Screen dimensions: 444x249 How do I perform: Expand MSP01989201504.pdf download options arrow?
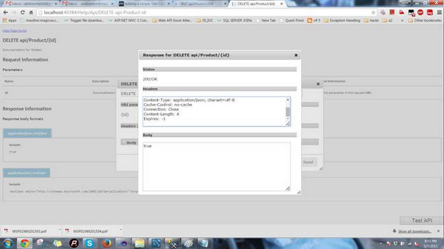tap(121, 230)
